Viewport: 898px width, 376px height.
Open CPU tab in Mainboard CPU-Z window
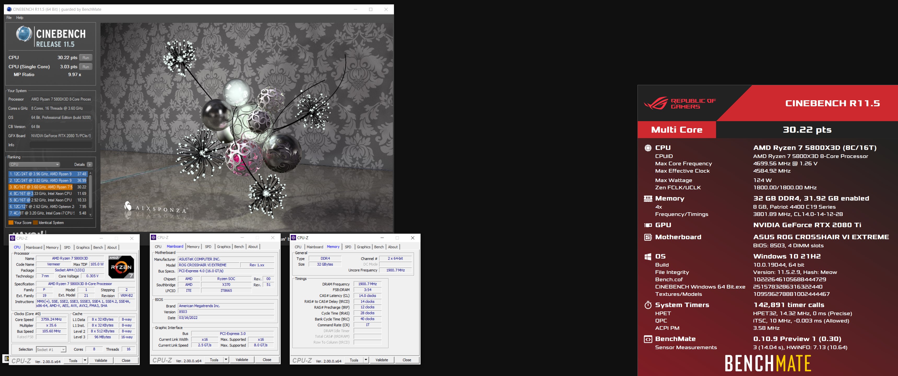(x=158, y=246)
